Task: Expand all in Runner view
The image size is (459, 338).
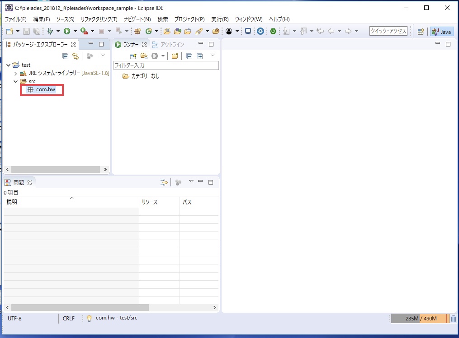Action: point(200,56)
